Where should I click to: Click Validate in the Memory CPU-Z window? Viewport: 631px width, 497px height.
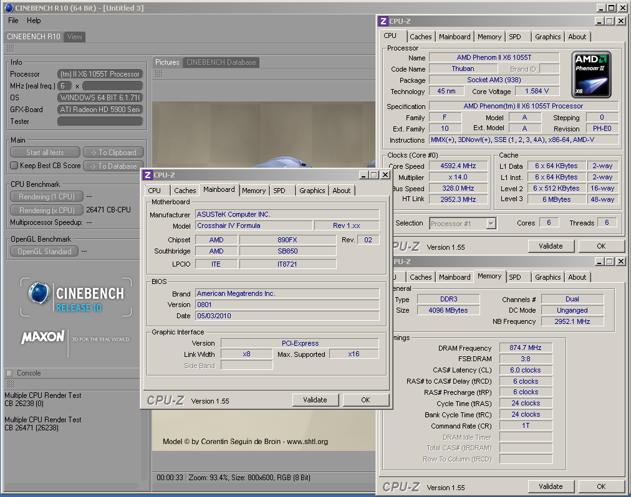click(x=551, y=486)
